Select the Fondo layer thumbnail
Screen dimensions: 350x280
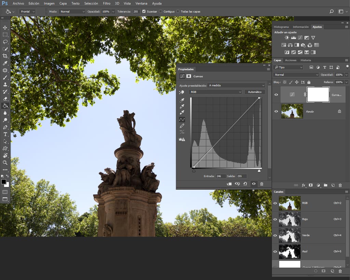pyautogui.click(x=292, y=111)
